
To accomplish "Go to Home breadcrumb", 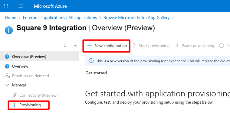I will 11,18.
